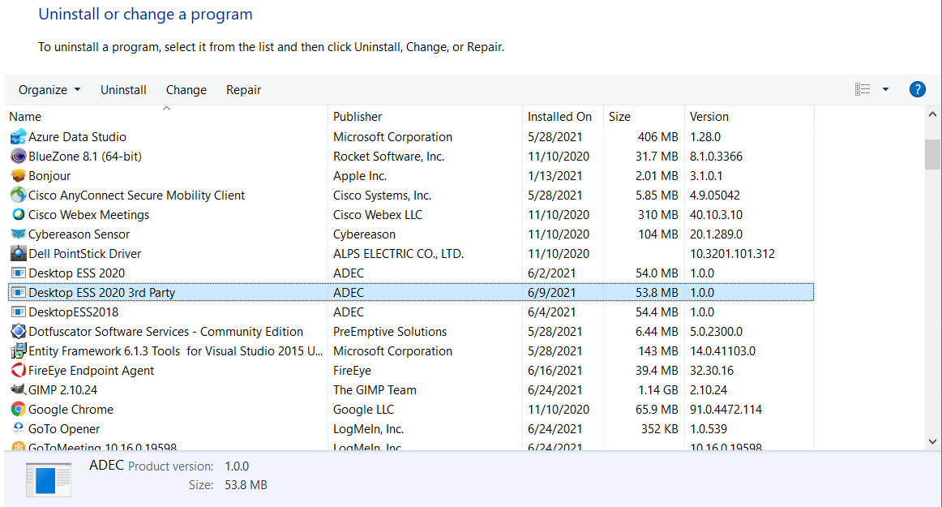Click the BlueZone 8.1 program icon
Image resolution: width=942 pixels, height=507 pixels.
click(18, 157)
